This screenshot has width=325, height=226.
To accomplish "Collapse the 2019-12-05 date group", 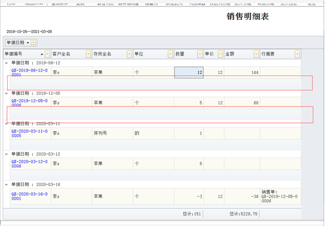I will [6, 93].
